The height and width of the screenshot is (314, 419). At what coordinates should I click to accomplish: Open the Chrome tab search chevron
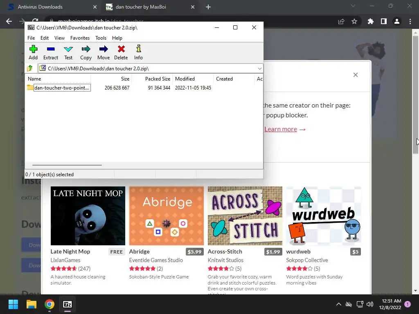point(353,6)
